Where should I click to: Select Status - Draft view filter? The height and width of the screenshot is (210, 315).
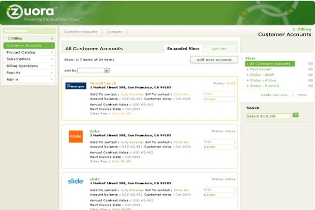262,75
